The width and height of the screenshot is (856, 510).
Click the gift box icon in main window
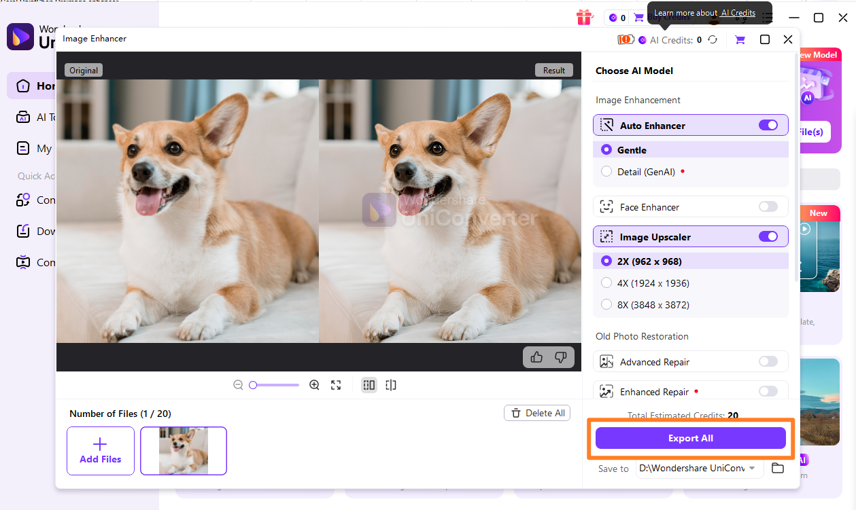pos(584,17)
